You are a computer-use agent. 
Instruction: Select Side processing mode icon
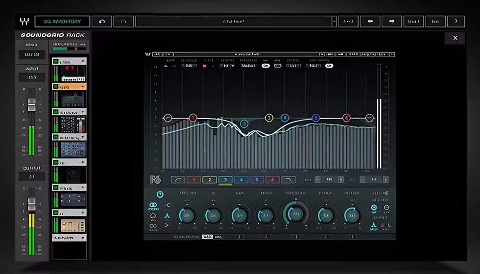(153, 227)
